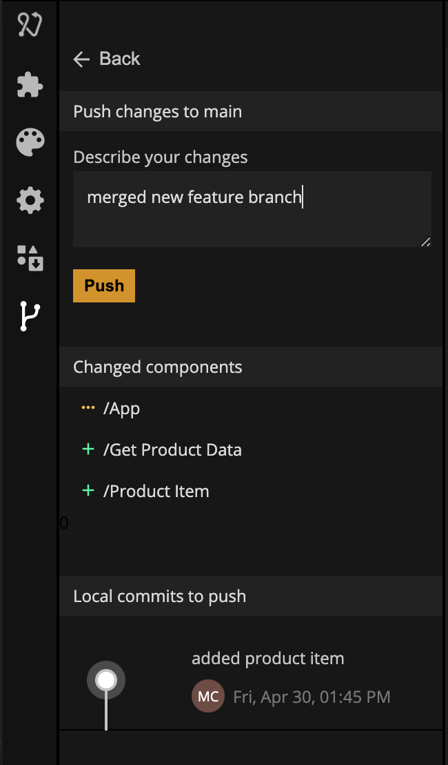Open the module library shapes icon

30,258
